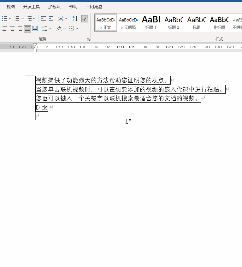Apply bullet list formatting
Screen dimensions: 242x267
pos(5,19)
